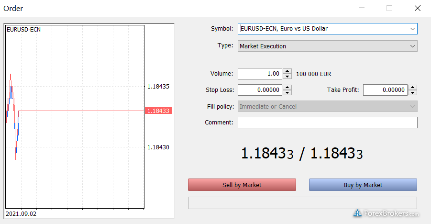The image size is (431, 224).
Task: Expand the order Type dropdown
Action: tap(412, 46)
